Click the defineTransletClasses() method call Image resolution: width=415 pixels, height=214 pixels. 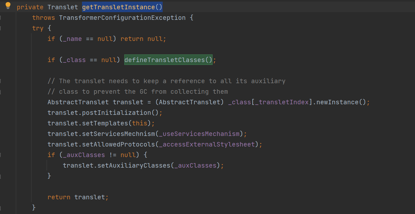click(x=168, y=60)
